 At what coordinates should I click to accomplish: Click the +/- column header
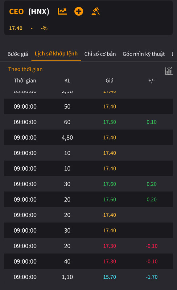click(152, 80)
